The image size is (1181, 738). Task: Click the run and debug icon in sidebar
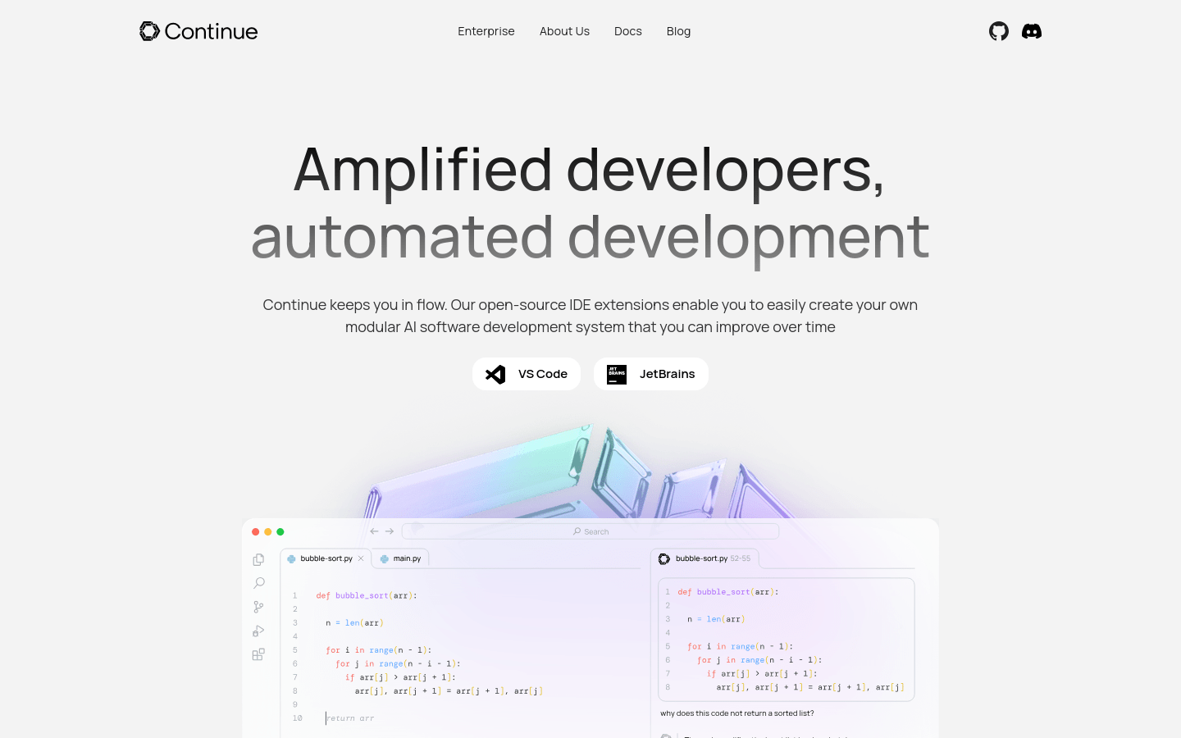pos(258,631)
